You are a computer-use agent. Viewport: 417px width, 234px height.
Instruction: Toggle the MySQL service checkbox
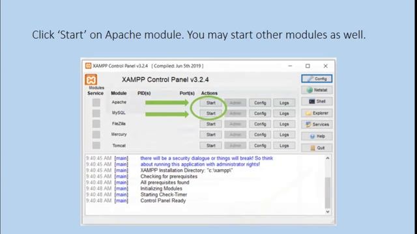pos(96,113)
